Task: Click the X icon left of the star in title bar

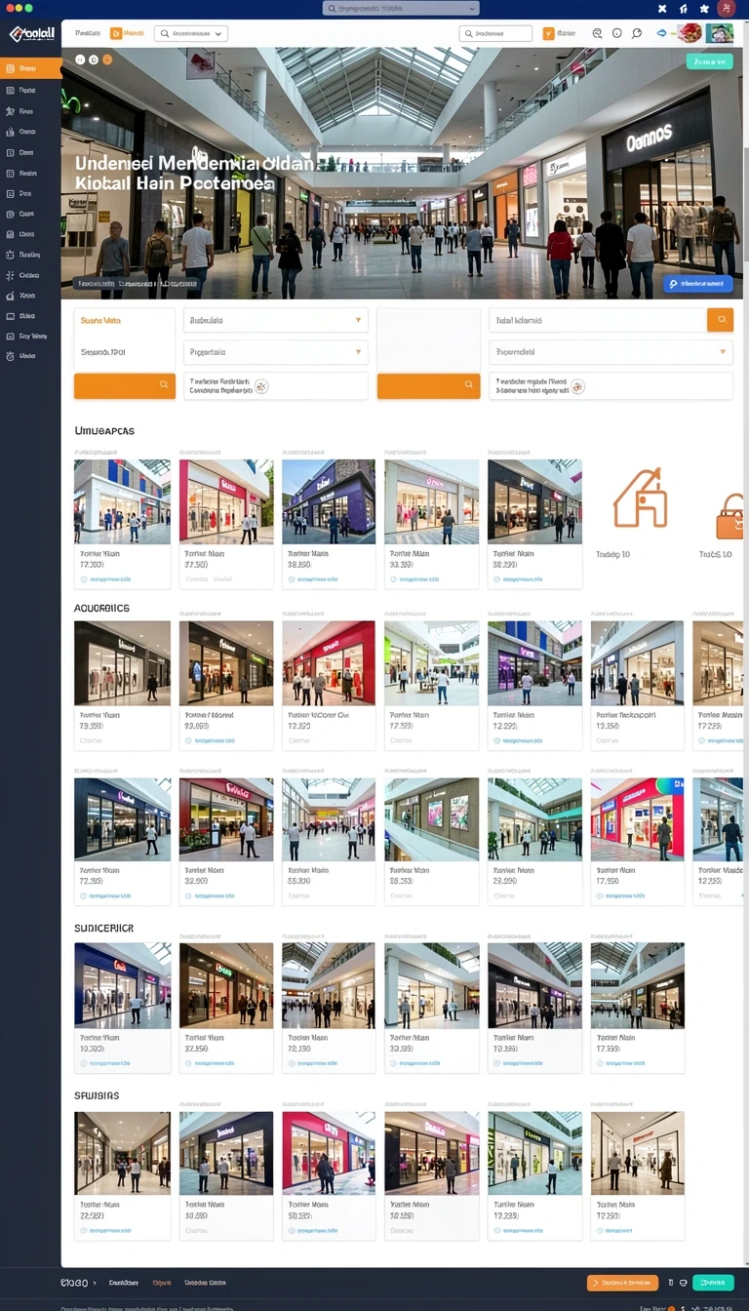Action: tap(662, 8)
